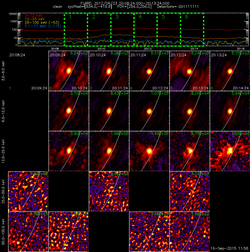Choose the 50.0-100.0 keV map under 20:11:24
The image size is (250, 252).
tap(149, 232)
